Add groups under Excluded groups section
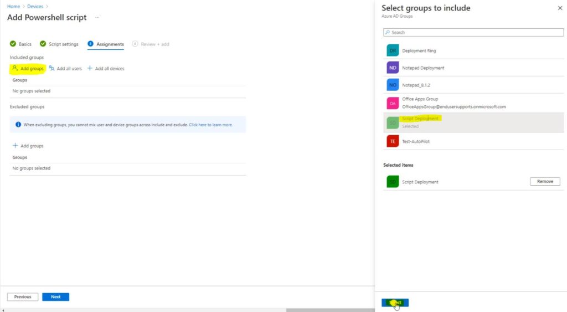The height and width of the screenshot is (312, 567). [28, 146]
